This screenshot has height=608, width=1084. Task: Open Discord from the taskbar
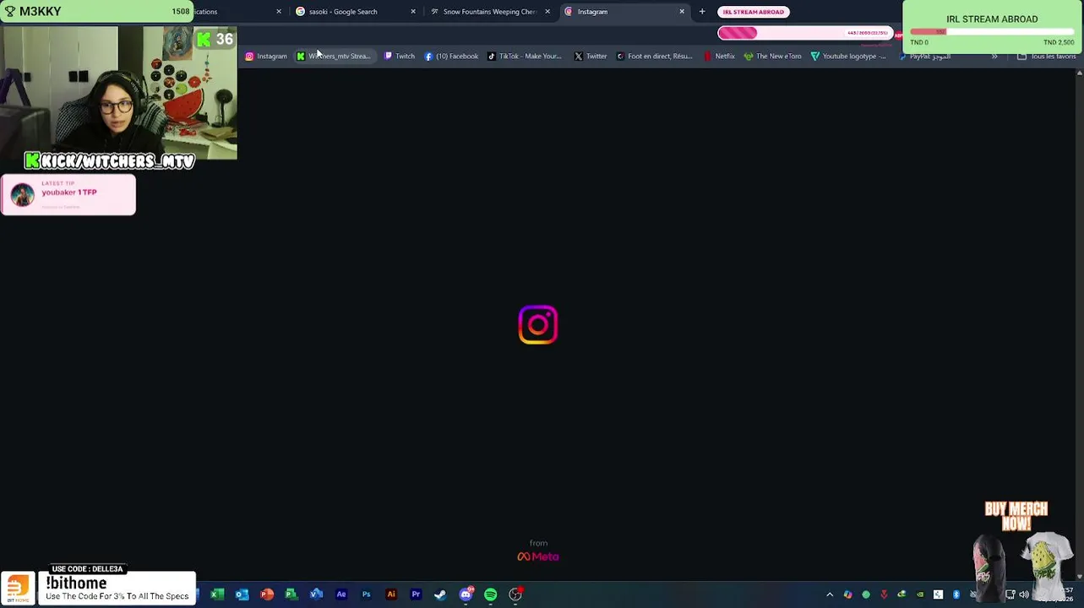click(x=466, y=594)
